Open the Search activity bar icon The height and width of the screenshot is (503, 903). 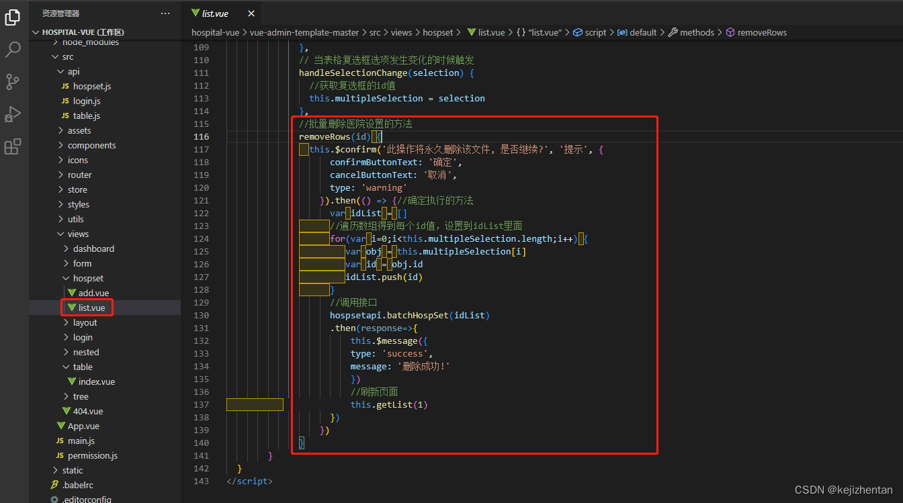pos(13,50)
